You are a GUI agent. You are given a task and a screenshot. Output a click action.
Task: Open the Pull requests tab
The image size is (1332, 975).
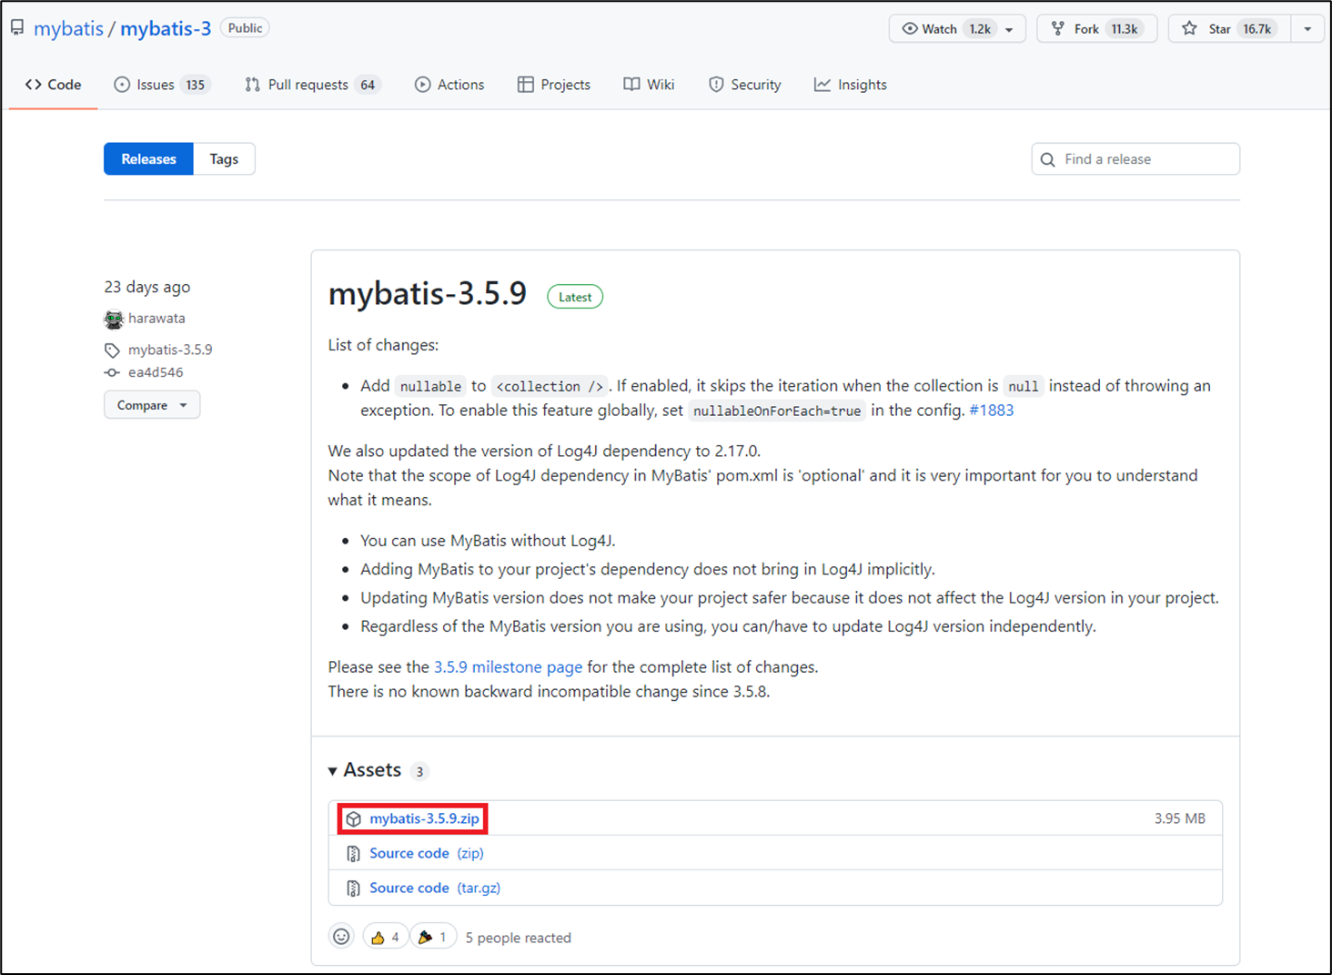[x=313, y=85]
